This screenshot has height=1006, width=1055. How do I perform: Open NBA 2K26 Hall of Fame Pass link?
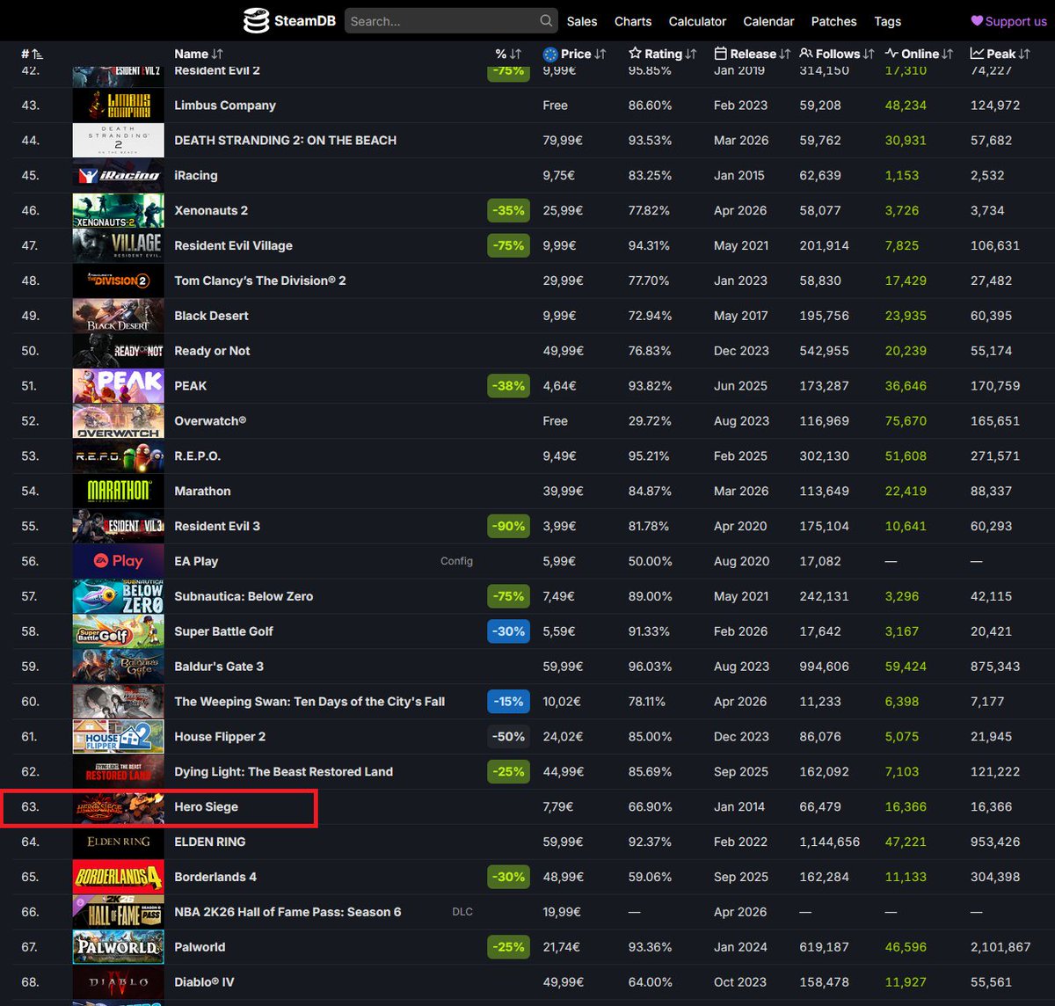pos(287,912)
